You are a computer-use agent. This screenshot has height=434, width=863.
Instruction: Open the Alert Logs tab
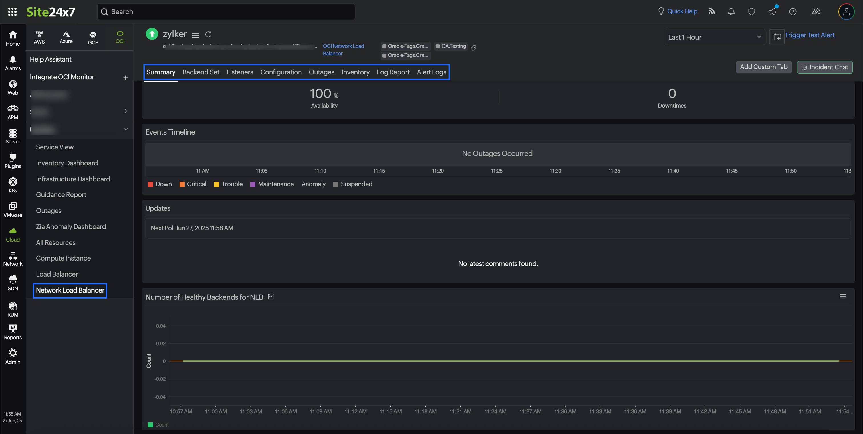point(431,72)
